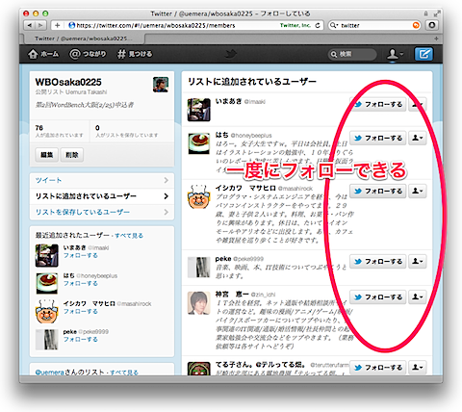Open @masahirock username in main list
This screenshot has height=412, width=462.
coord(295,189)
